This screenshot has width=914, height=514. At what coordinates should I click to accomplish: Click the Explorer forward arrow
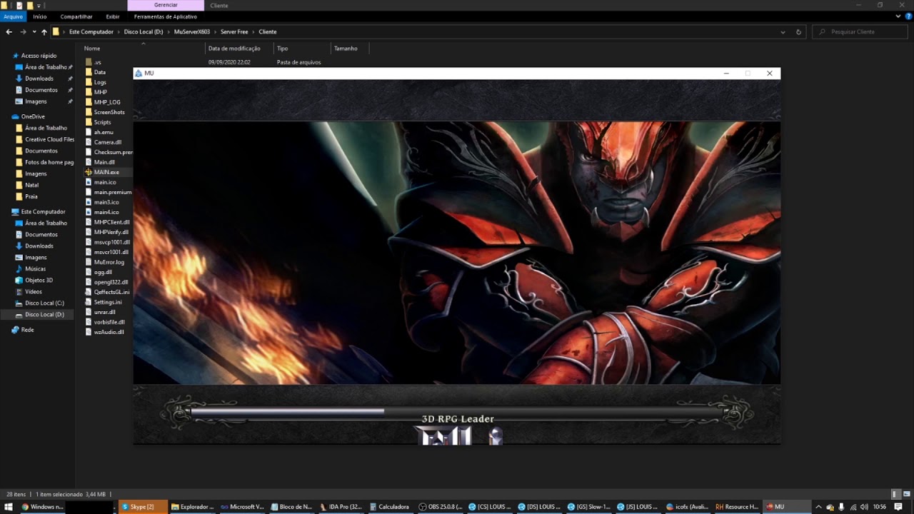(23, 31)
